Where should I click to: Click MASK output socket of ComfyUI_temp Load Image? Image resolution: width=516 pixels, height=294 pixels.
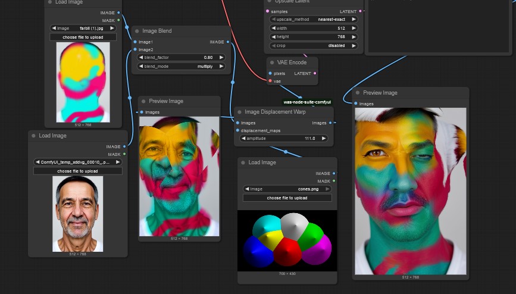click(x=124, y=154)
